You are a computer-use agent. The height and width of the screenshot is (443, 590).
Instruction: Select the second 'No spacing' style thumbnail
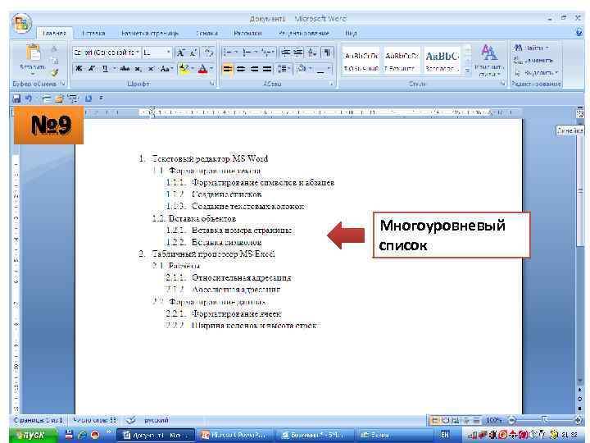402,61
